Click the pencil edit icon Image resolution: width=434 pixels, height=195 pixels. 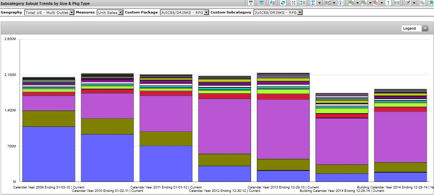pos(407,3)
